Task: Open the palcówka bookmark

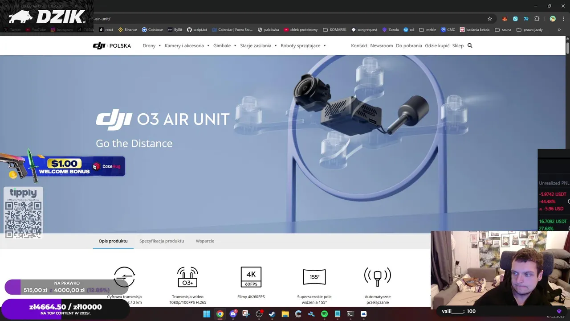Action: 268,30
